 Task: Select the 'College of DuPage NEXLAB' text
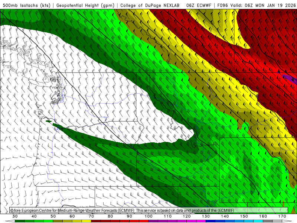(150, 5)
